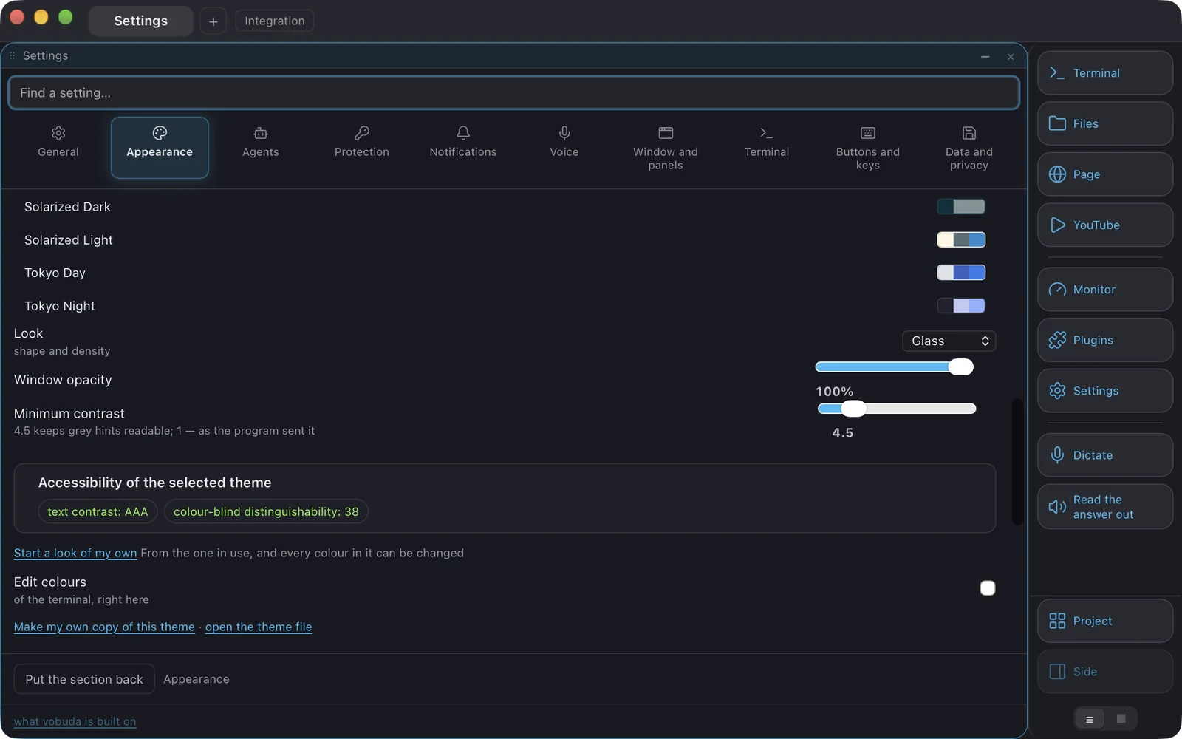Switch sidebar to list layout icon
The height and width of the screenshot is (739, 1182).
(x=1090, y=719)
